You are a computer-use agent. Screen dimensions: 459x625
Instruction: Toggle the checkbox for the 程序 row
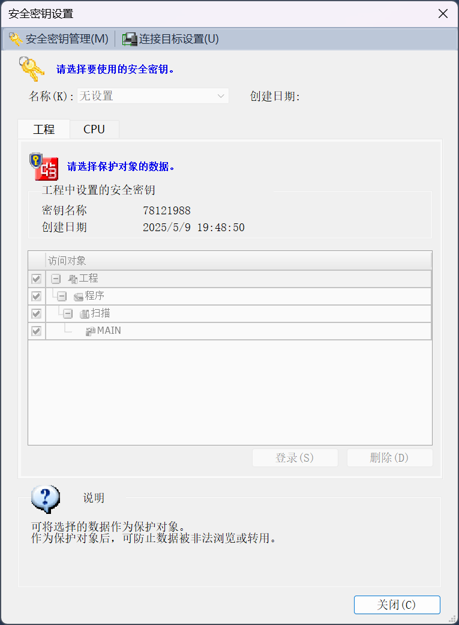[36, 297]
